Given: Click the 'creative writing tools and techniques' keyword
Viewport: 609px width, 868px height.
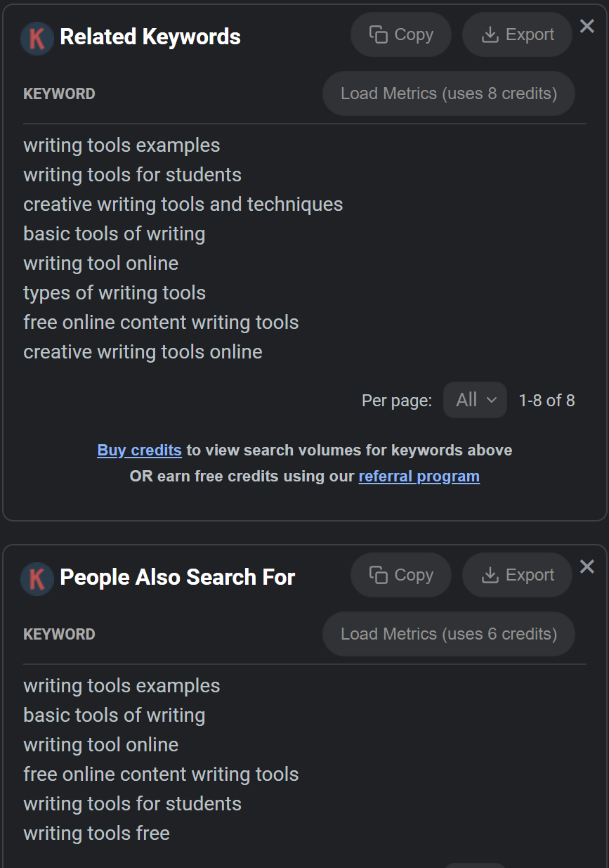Looking at the screenshot, I should coord(183,205).
